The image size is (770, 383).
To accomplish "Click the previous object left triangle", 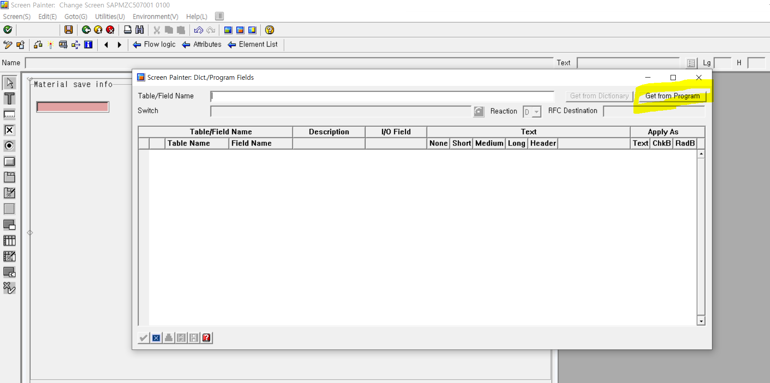I will (x=106, y=44).
